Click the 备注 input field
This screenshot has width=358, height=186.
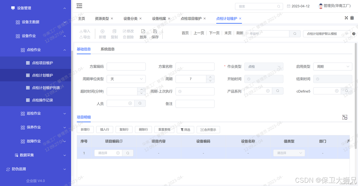point(195,103)
